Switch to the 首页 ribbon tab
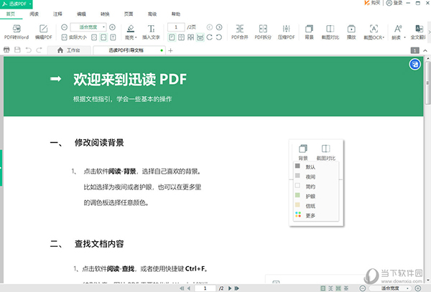 tap(11, 14)
